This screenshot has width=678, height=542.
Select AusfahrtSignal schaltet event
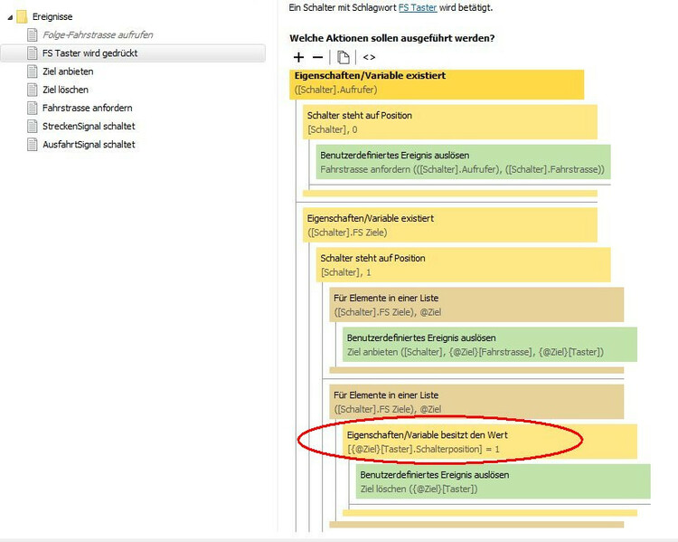[89, 144]
